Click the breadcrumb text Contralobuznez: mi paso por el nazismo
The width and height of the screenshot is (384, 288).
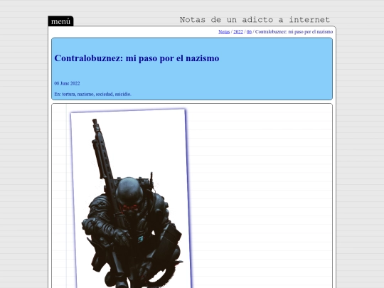tap(294, 32)
